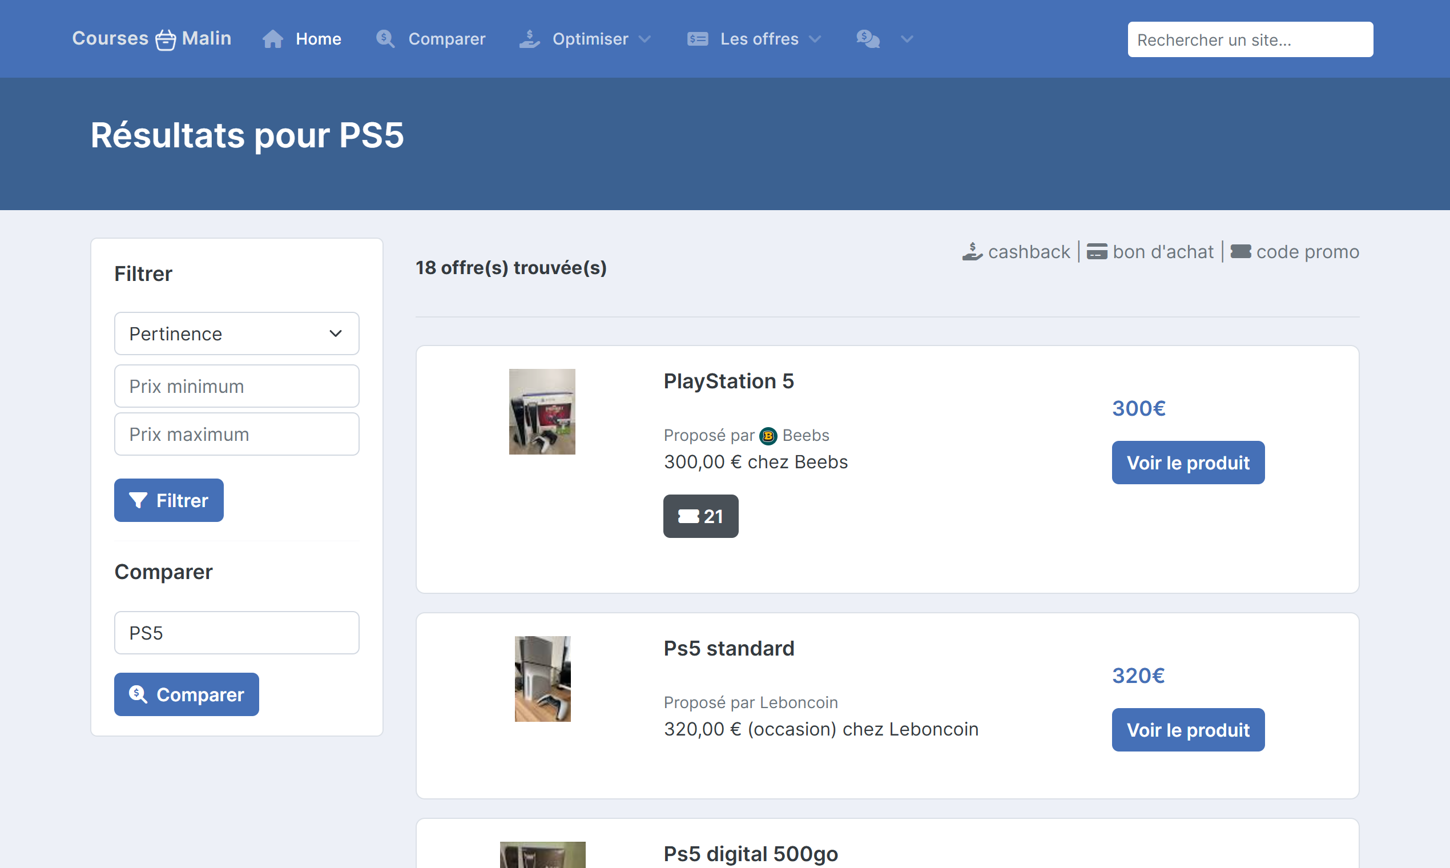Click the 'Proposé par Leboncoin' text
The image size is (1450, 868).
click(x=751, y=702)
